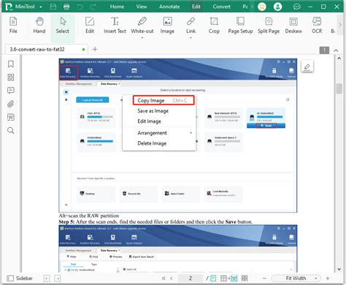Toggle the Sidebar button

[20, 278]
